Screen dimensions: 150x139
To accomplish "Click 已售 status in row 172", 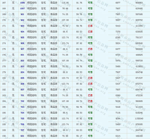I will [90, 32].
